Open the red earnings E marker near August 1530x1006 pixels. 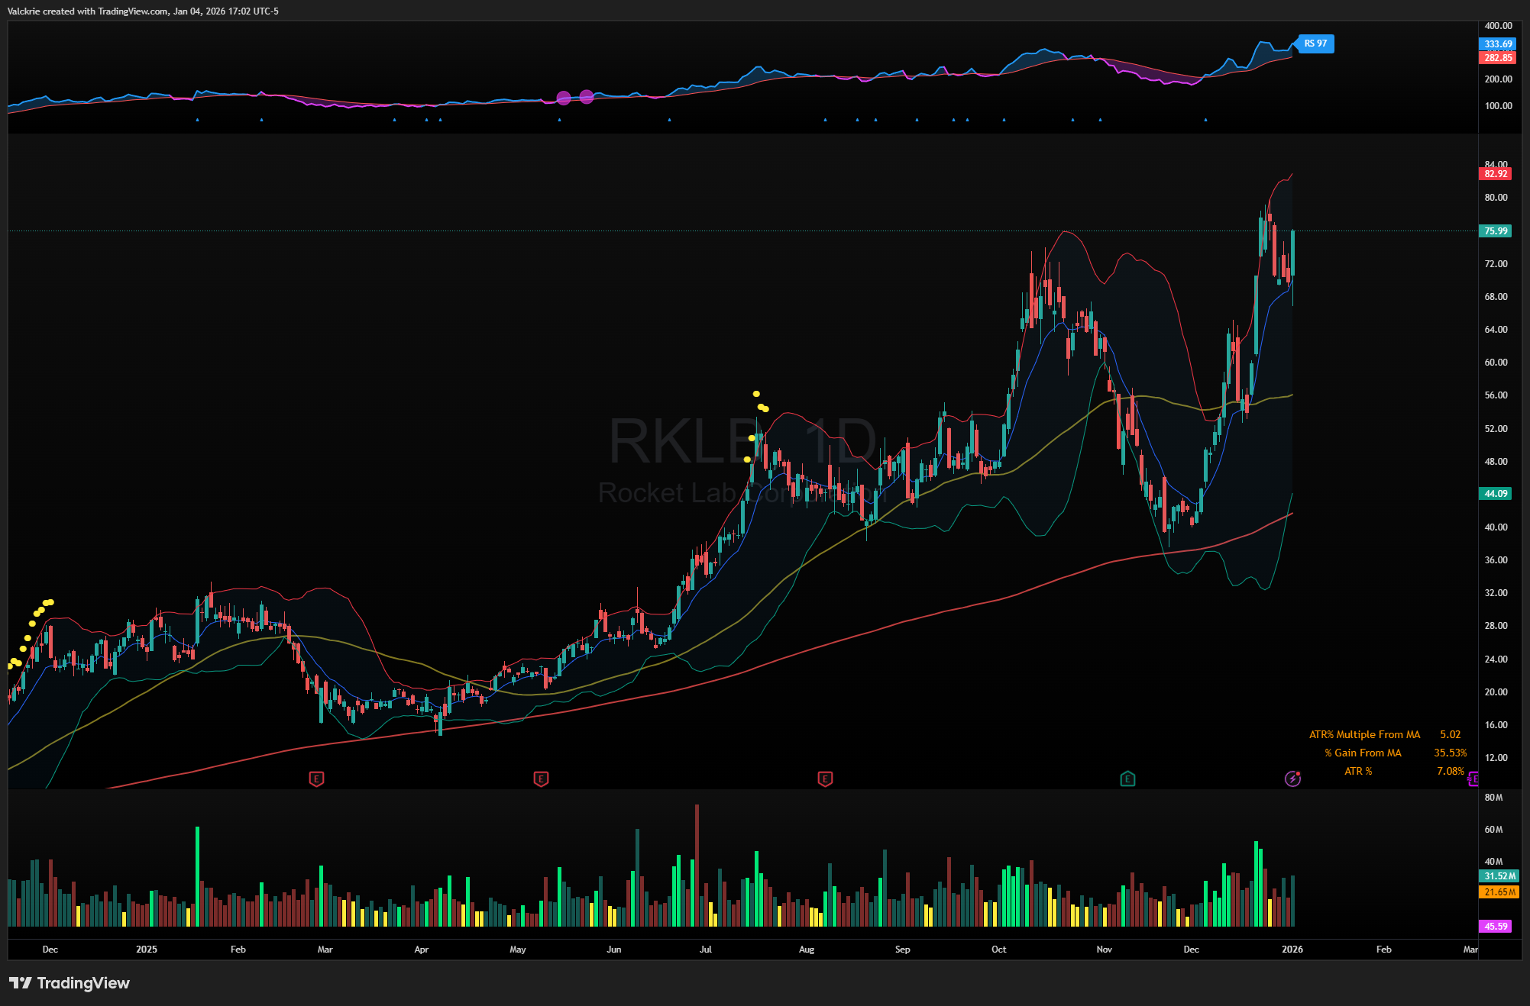[825, 779]
